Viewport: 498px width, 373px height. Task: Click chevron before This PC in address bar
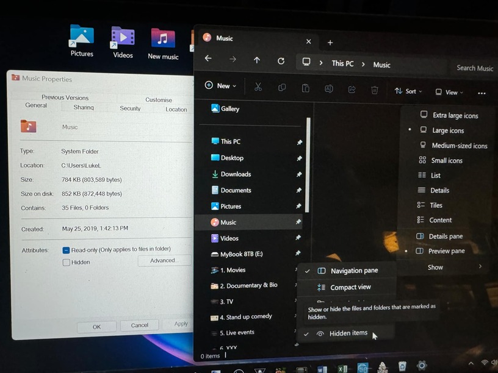(321, 63)
